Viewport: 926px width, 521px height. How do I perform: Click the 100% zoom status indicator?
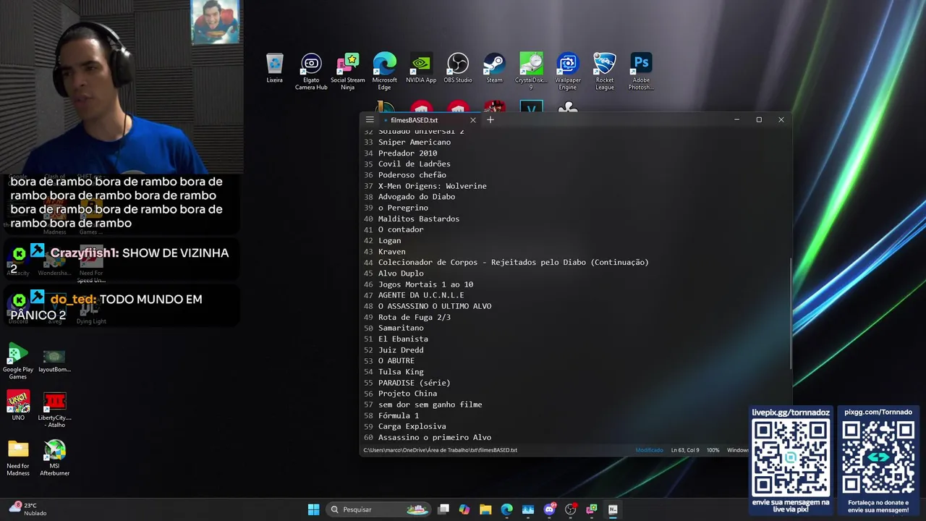point(713,450)
